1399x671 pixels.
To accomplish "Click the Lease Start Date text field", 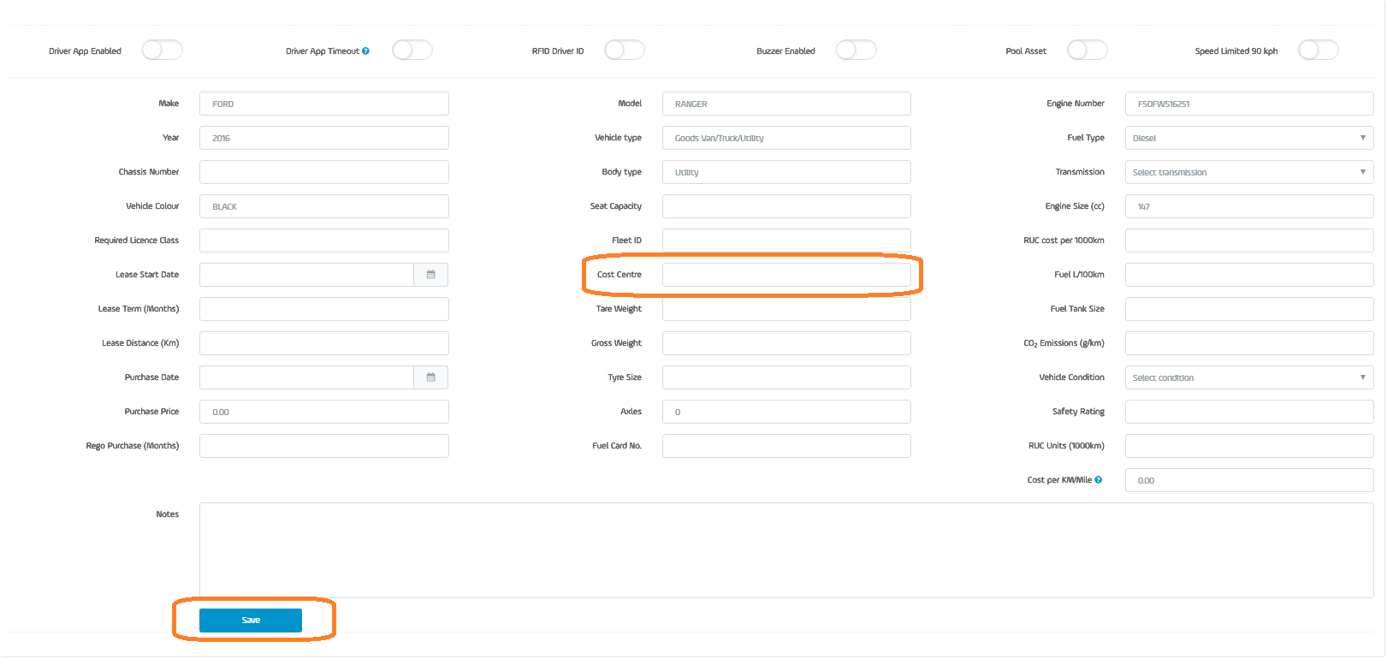I will click(306, 275).
